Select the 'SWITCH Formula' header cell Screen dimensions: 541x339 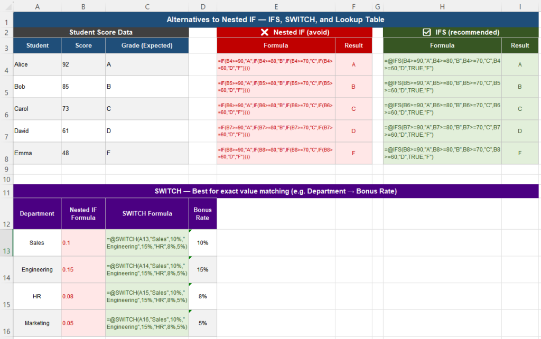pyautogui.click(x=147, y=213)
